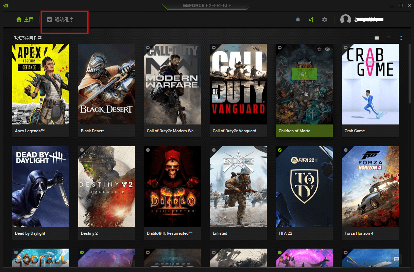Viewport: 414px width, 272px height.
Task: Click not-optimized minus badge on Vanguard
Action: pyautogui.click(x=214, y=47)
